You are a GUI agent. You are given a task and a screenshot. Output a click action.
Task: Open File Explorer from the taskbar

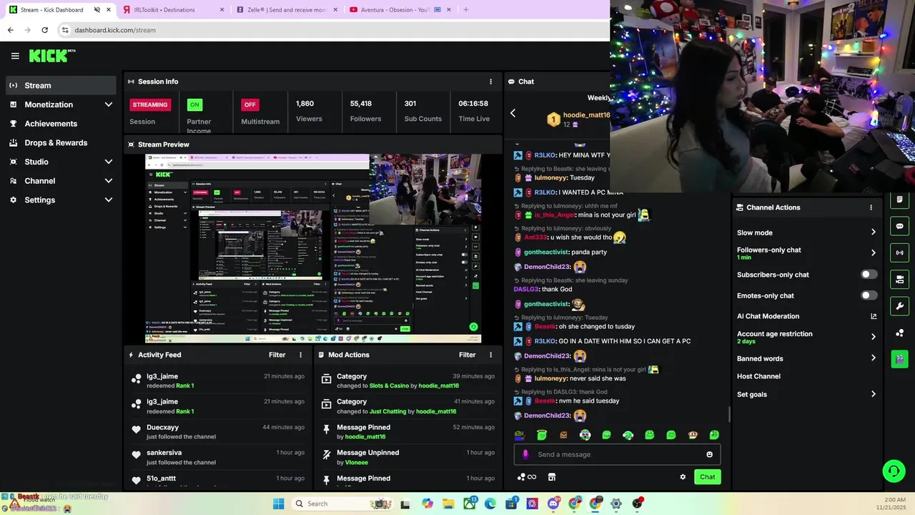click(x=448, y=504)
